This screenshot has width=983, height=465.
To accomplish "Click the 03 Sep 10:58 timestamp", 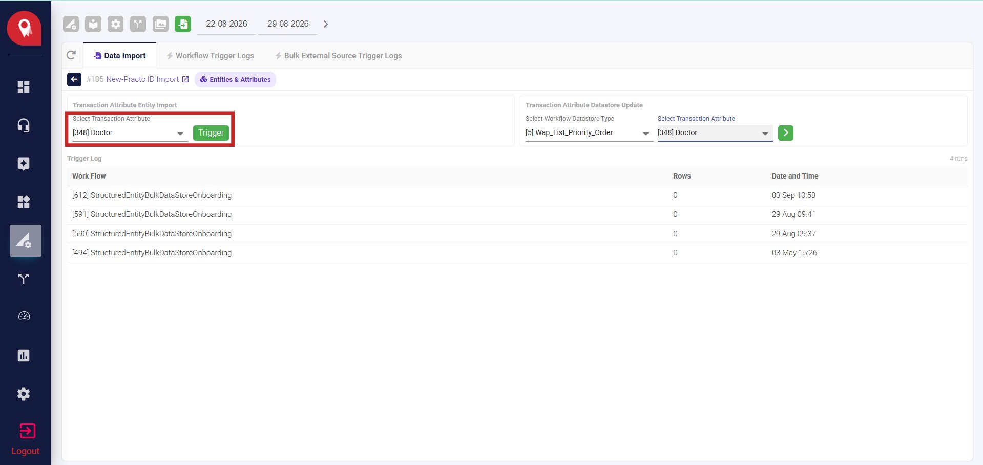I will [x=793, y=195].
